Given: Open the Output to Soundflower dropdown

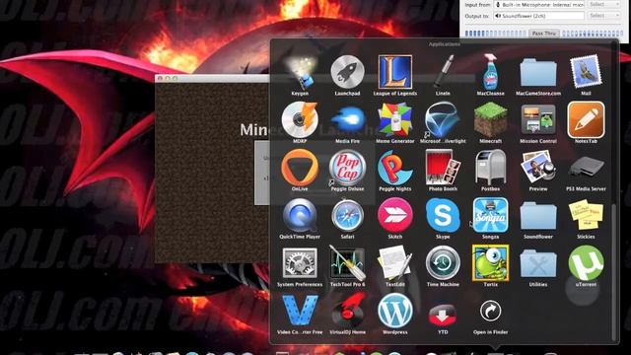Looking at the screenshot, I should pyautogui.click(x=539, y=16).
